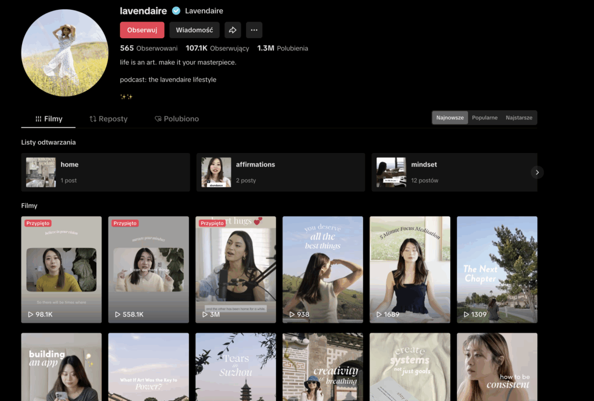This screenshot has height=401, width=594.
Task: Open the 5 Minute Focus Meditation video
Action: (410, 269)
